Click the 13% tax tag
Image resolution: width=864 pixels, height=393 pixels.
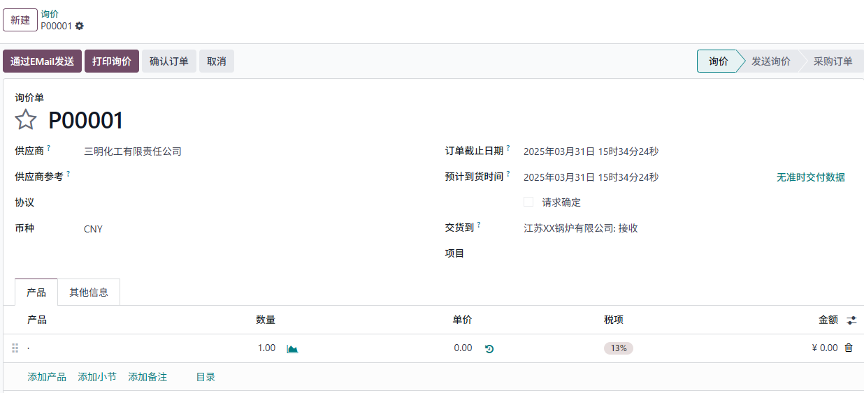(x=618, y=348)
